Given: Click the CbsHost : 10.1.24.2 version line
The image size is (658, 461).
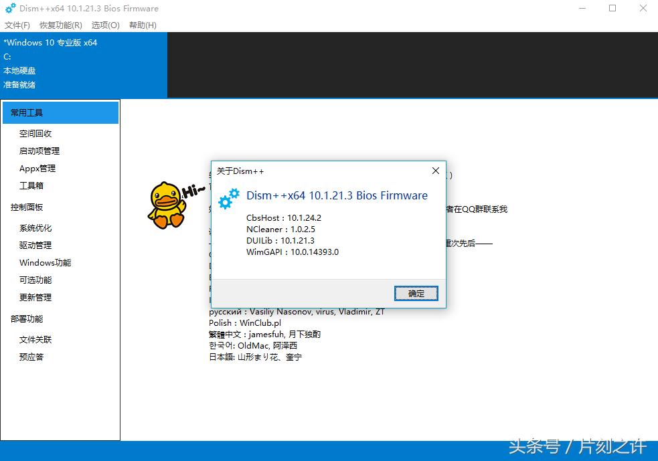Looking at the screenshot, I should 284,217.
